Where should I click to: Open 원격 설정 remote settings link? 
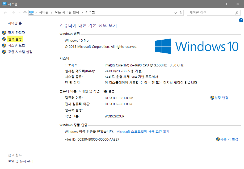(x=15, y=39)
